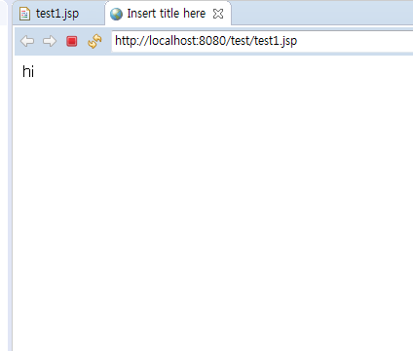Refresh the page with the yellow arrows icon
This screenshot has height=351, width=413.
(x=94, y=41)
